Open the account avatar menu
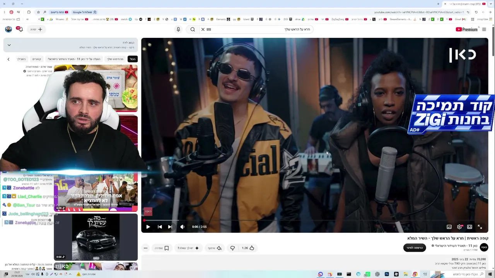 8,29
